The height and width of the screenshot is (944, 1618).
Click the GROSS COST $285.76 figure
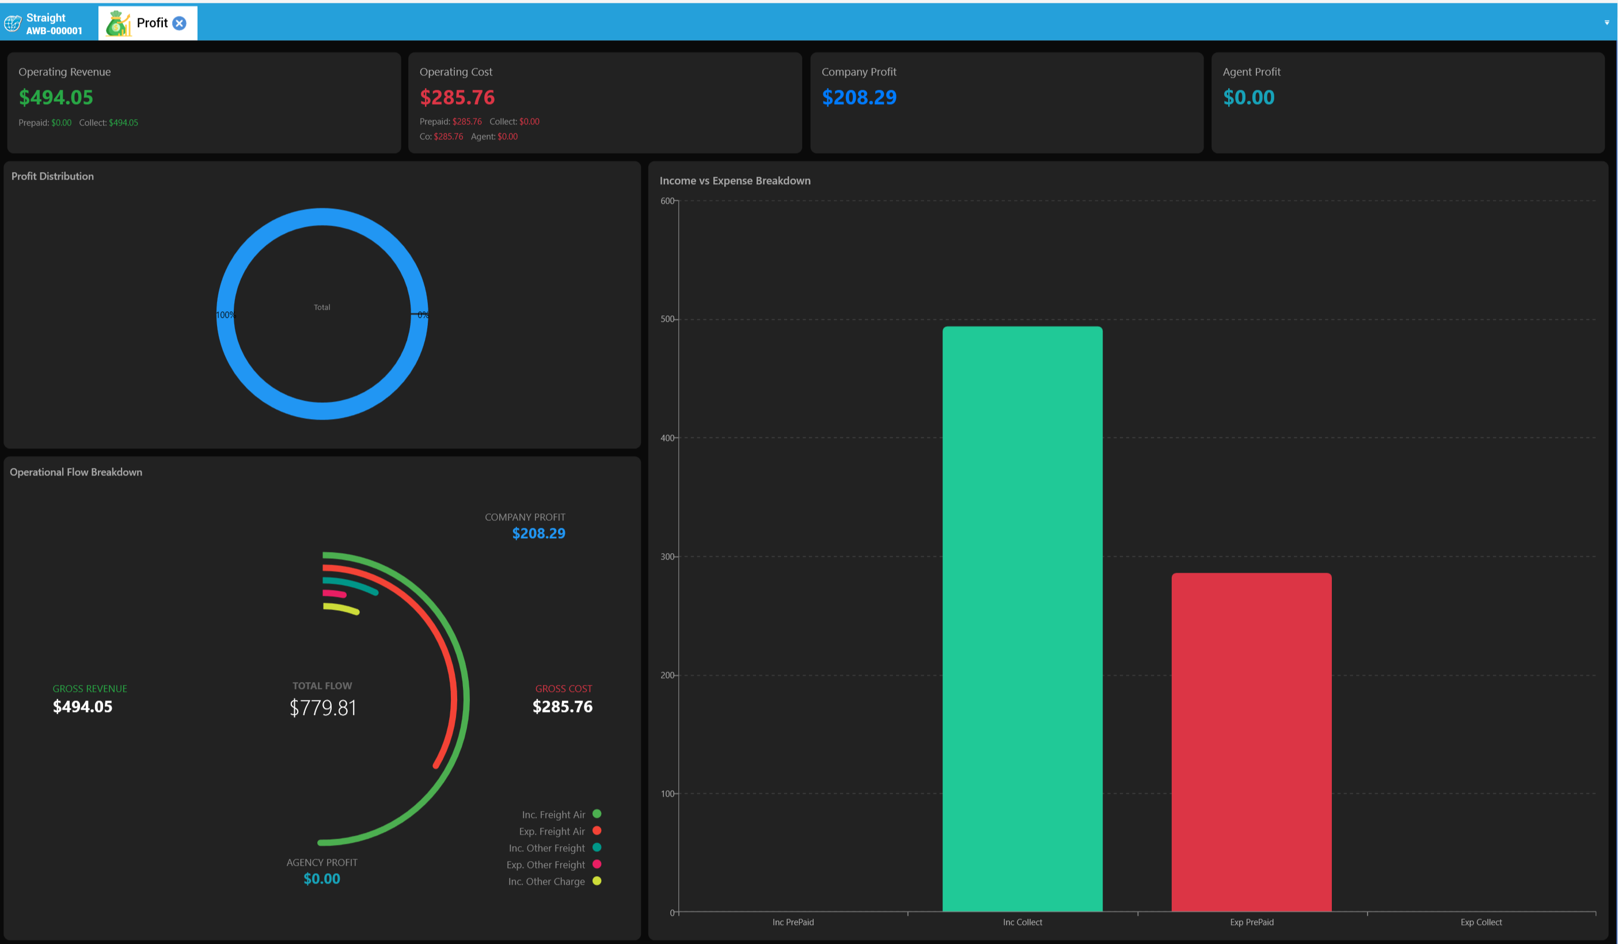click(563, 706)
